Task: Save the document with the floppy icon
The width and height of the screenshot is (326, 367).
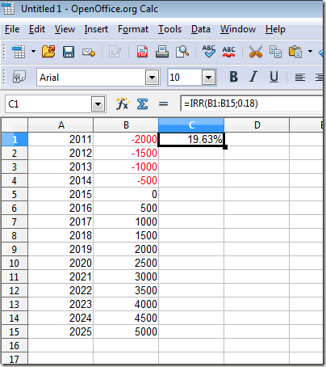Action: click(69, 51)
